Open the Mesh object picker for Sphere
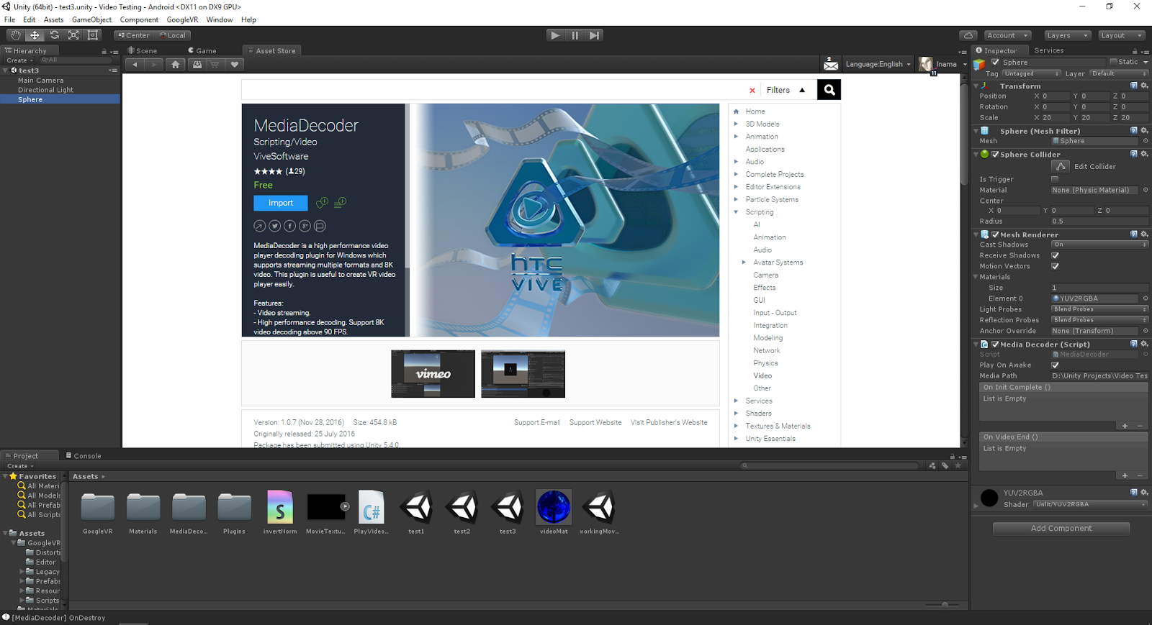 pyautogui.click(x=1146, y=141)
